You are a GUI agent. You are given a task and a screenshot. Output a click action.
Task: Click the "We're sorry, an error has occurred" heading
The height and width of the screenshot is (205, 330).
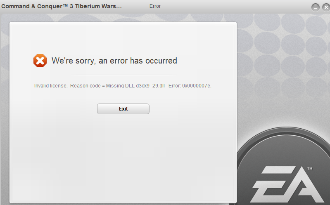(114, 61)
